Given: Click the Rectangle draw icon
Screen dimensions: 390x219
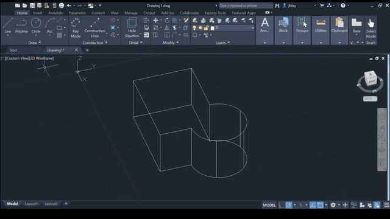Looking at the screenshot, I should point(60,27).
